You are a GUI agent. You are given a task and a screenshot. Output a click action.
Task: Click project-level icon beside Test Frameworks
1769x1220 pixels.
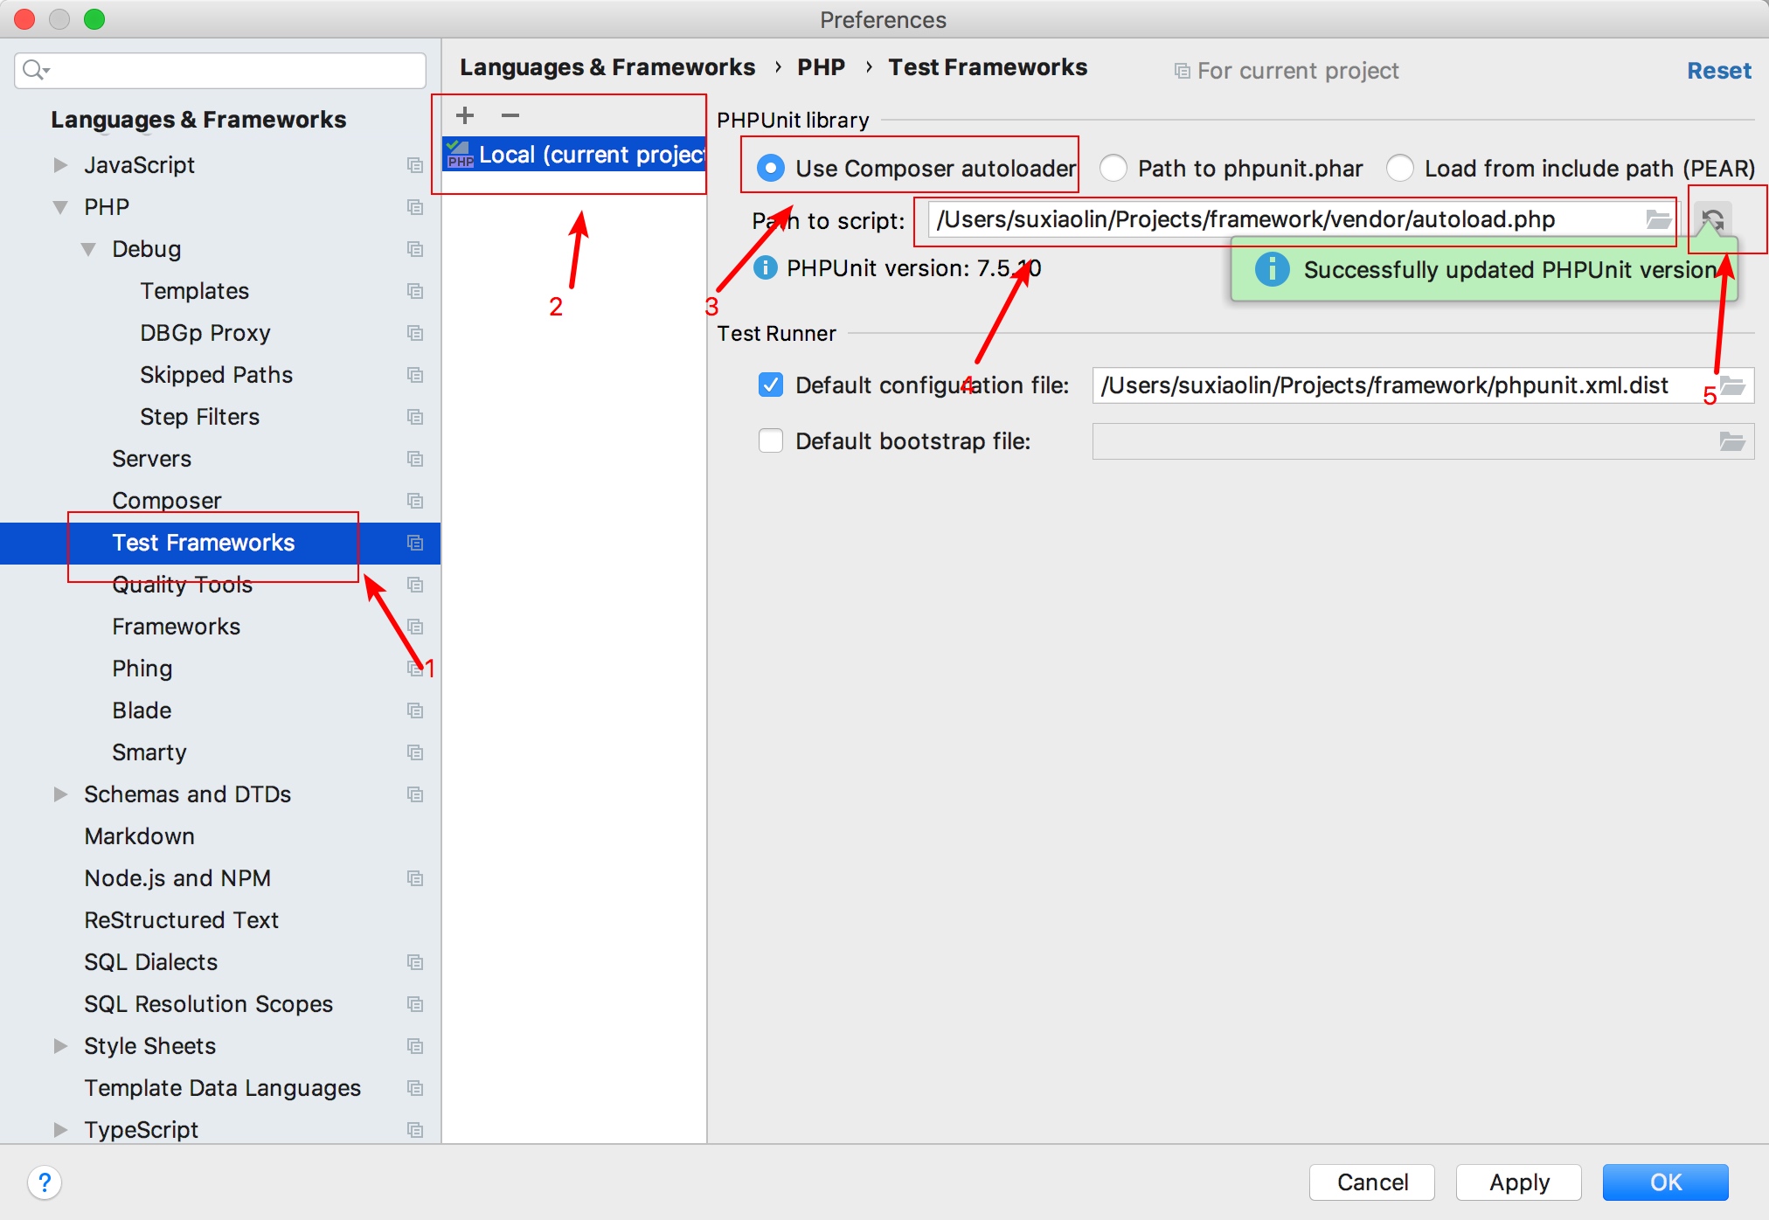click(x=415, y=543)
